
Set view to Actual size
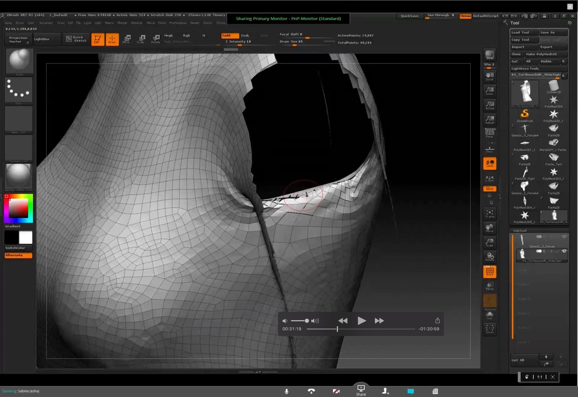click(x=489, y=105)
